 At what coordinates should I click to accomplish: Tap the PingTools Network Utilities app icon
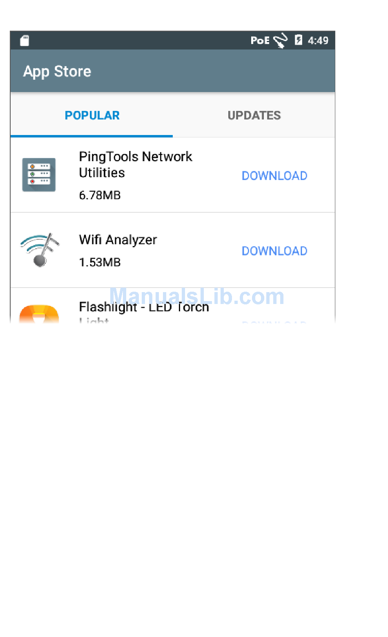click(x=39, y=175)
